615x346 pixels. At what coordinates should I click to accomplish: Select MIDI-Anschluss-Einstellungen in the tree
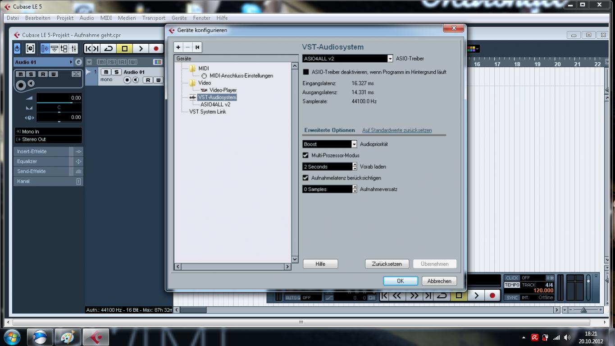(x=241, y=76)
